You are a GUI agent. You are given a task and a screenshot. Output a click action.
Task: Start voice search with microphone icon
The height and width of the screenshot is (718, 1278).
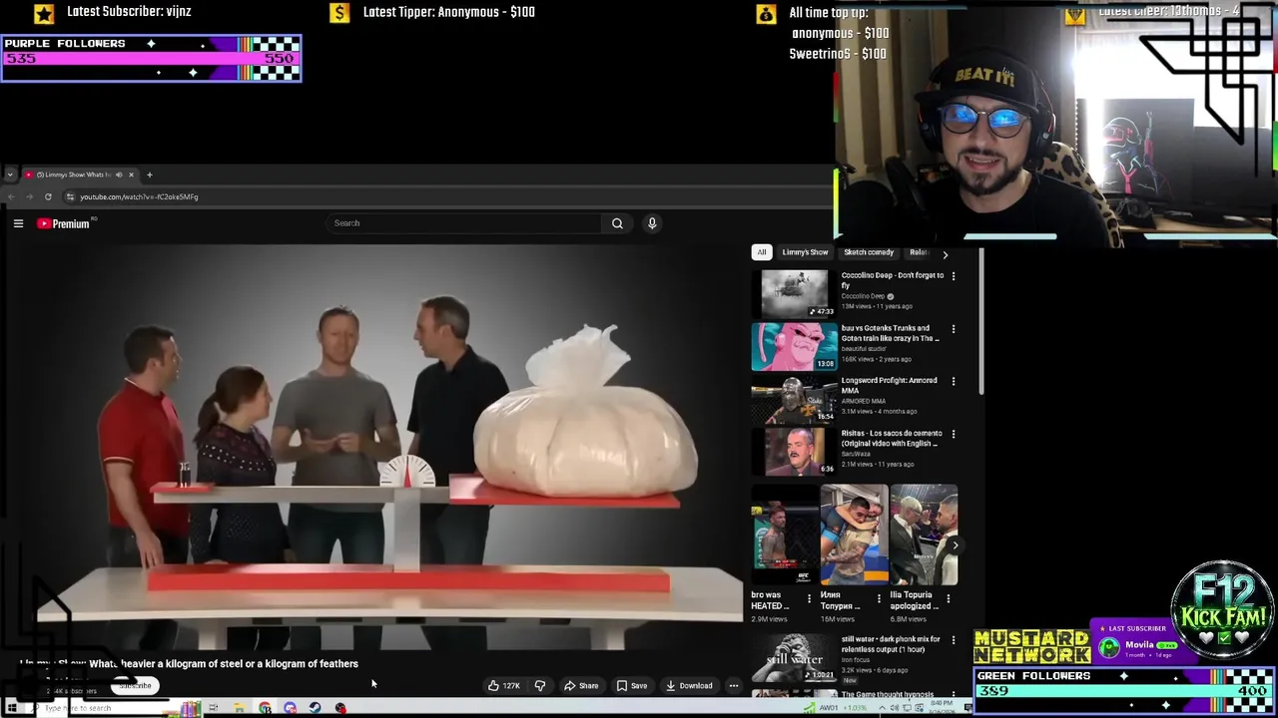[x=652, y=223]
